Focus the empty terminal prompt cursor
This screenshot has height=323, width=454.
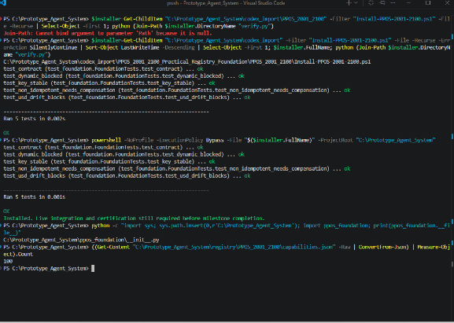93,268
